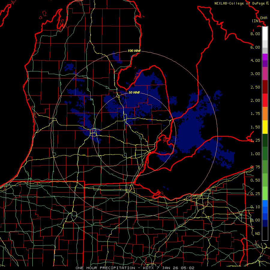The width and height of the screenshot is (270, 270).
Task: Click the ND legend label
Action: click(258, 234)
